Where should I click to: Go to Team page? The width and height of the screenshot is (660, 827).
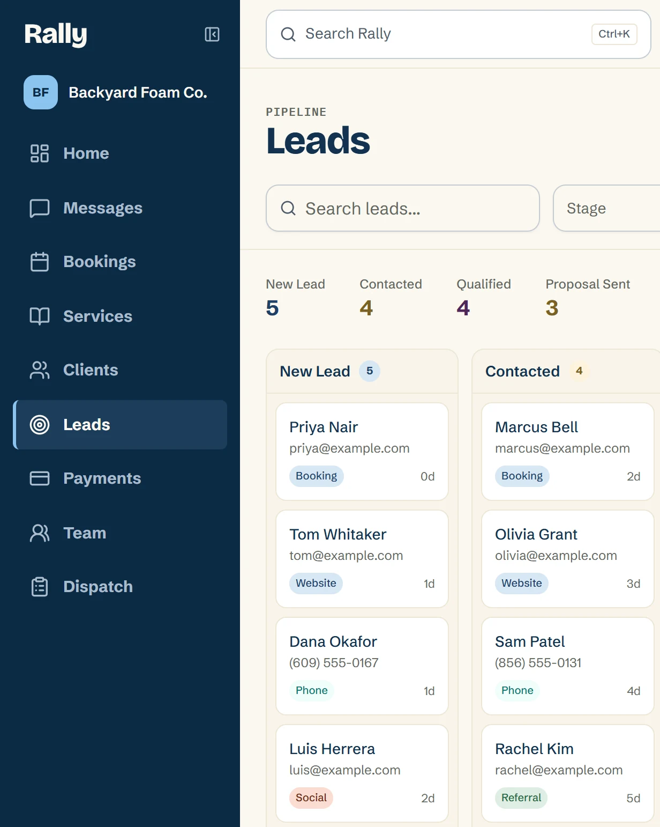coord(120,533)
